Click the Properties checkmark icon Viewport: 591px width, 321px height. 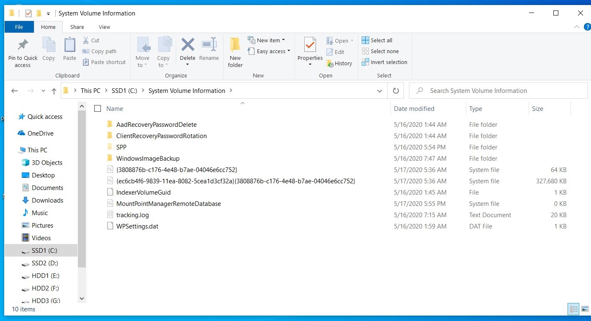(310, 45)
